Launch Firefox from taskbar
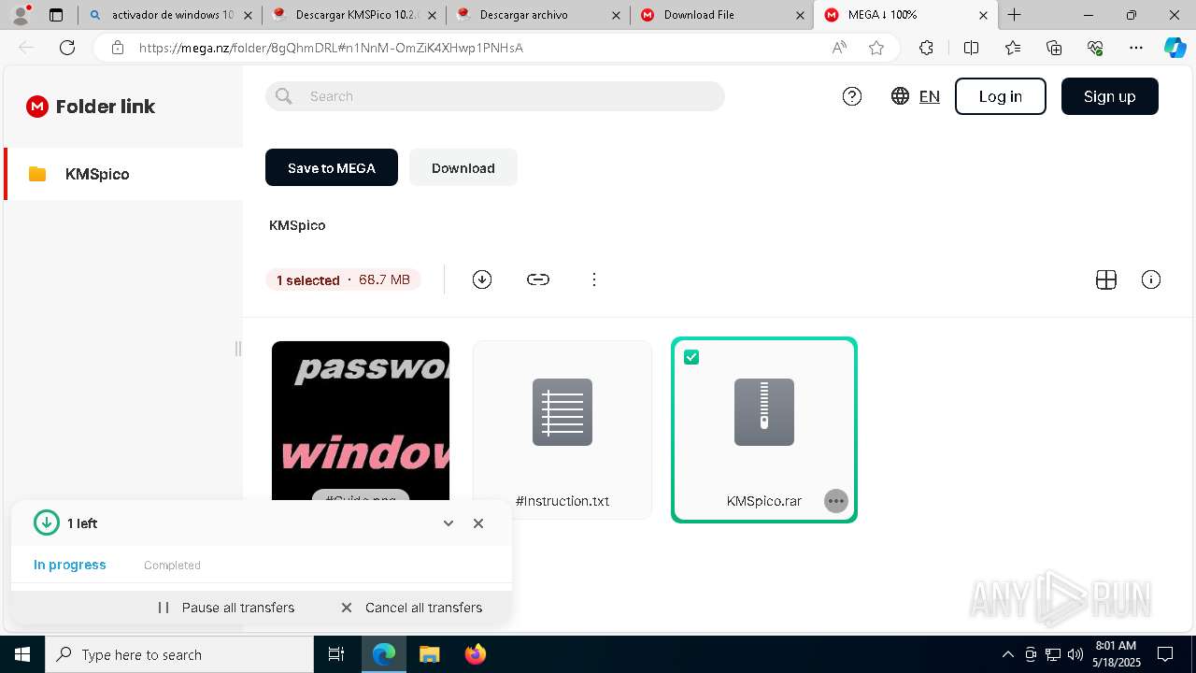Image resolution: width=1196 pixels, height=673 pixels. (x=476, y=654)
